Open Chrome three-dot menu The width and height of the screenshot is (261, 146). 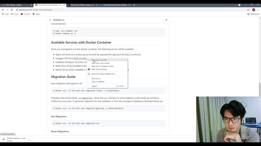258,10
